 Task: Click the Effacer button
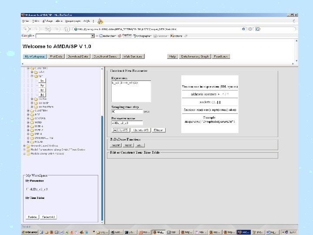(159, 130)
